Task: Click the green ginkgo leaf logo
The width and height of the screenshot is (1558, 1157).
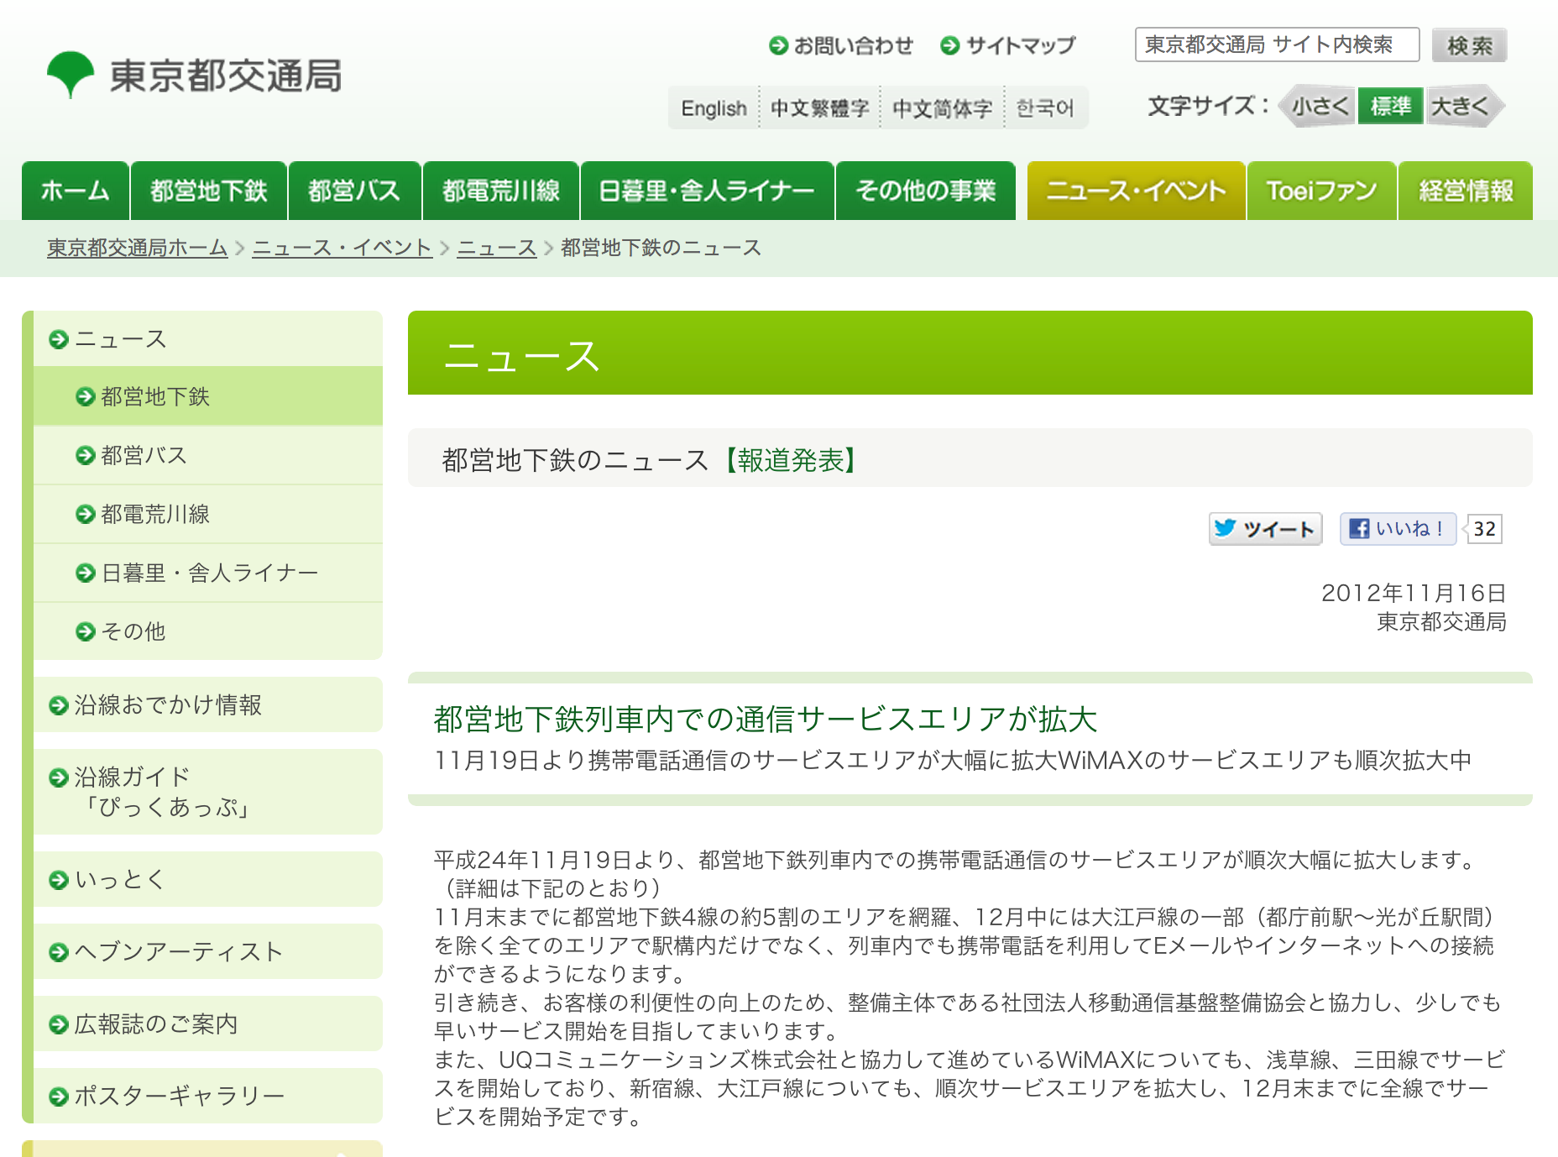Action: click(70, 75)
